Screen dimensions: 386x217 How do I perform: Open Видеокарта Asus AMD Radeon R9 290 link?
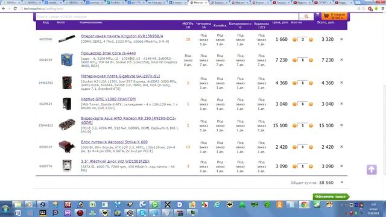[128, 121]
